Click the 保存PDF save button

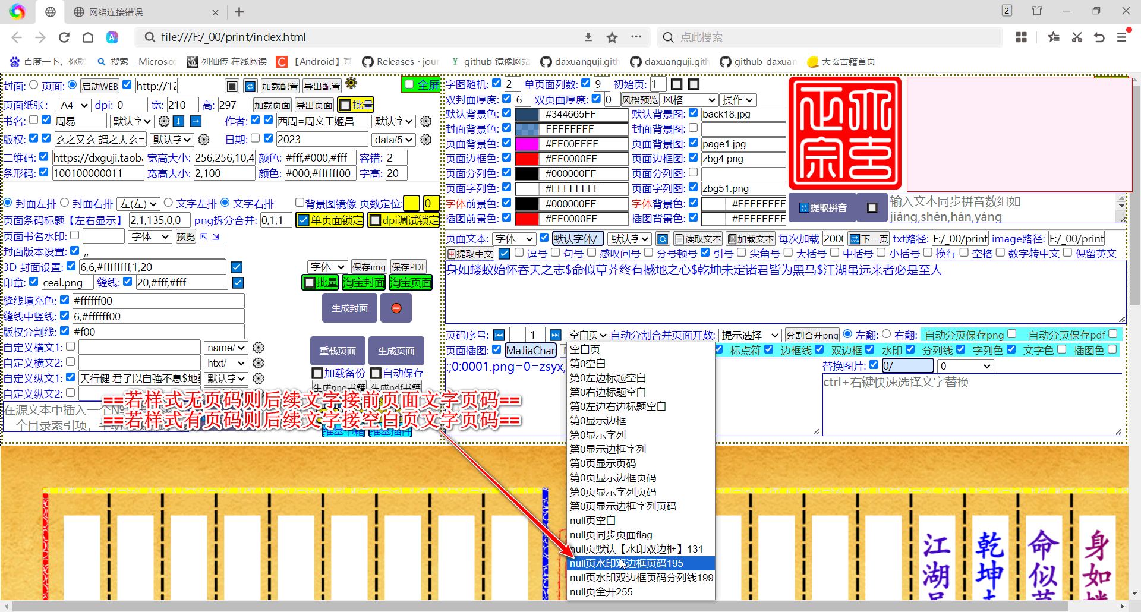point(408,266)
